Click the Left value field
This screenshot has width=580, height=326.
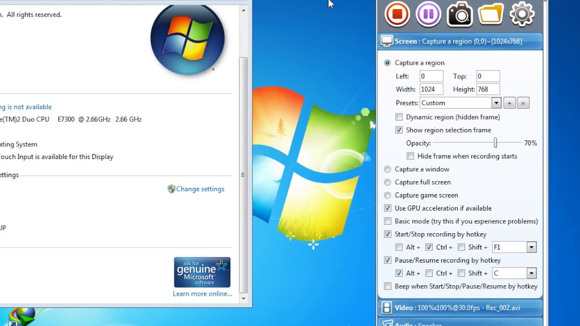pyautogui.click(x=431, y=77)
